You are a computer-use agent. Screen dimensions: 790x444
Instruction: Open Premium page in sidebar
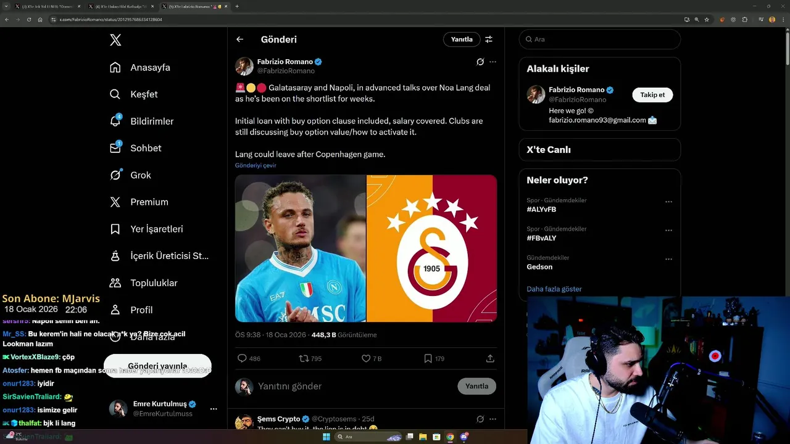pos(139,202)
